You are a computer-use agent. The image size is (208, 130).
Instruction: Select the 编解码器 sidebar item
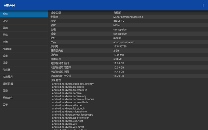[24, 84]
